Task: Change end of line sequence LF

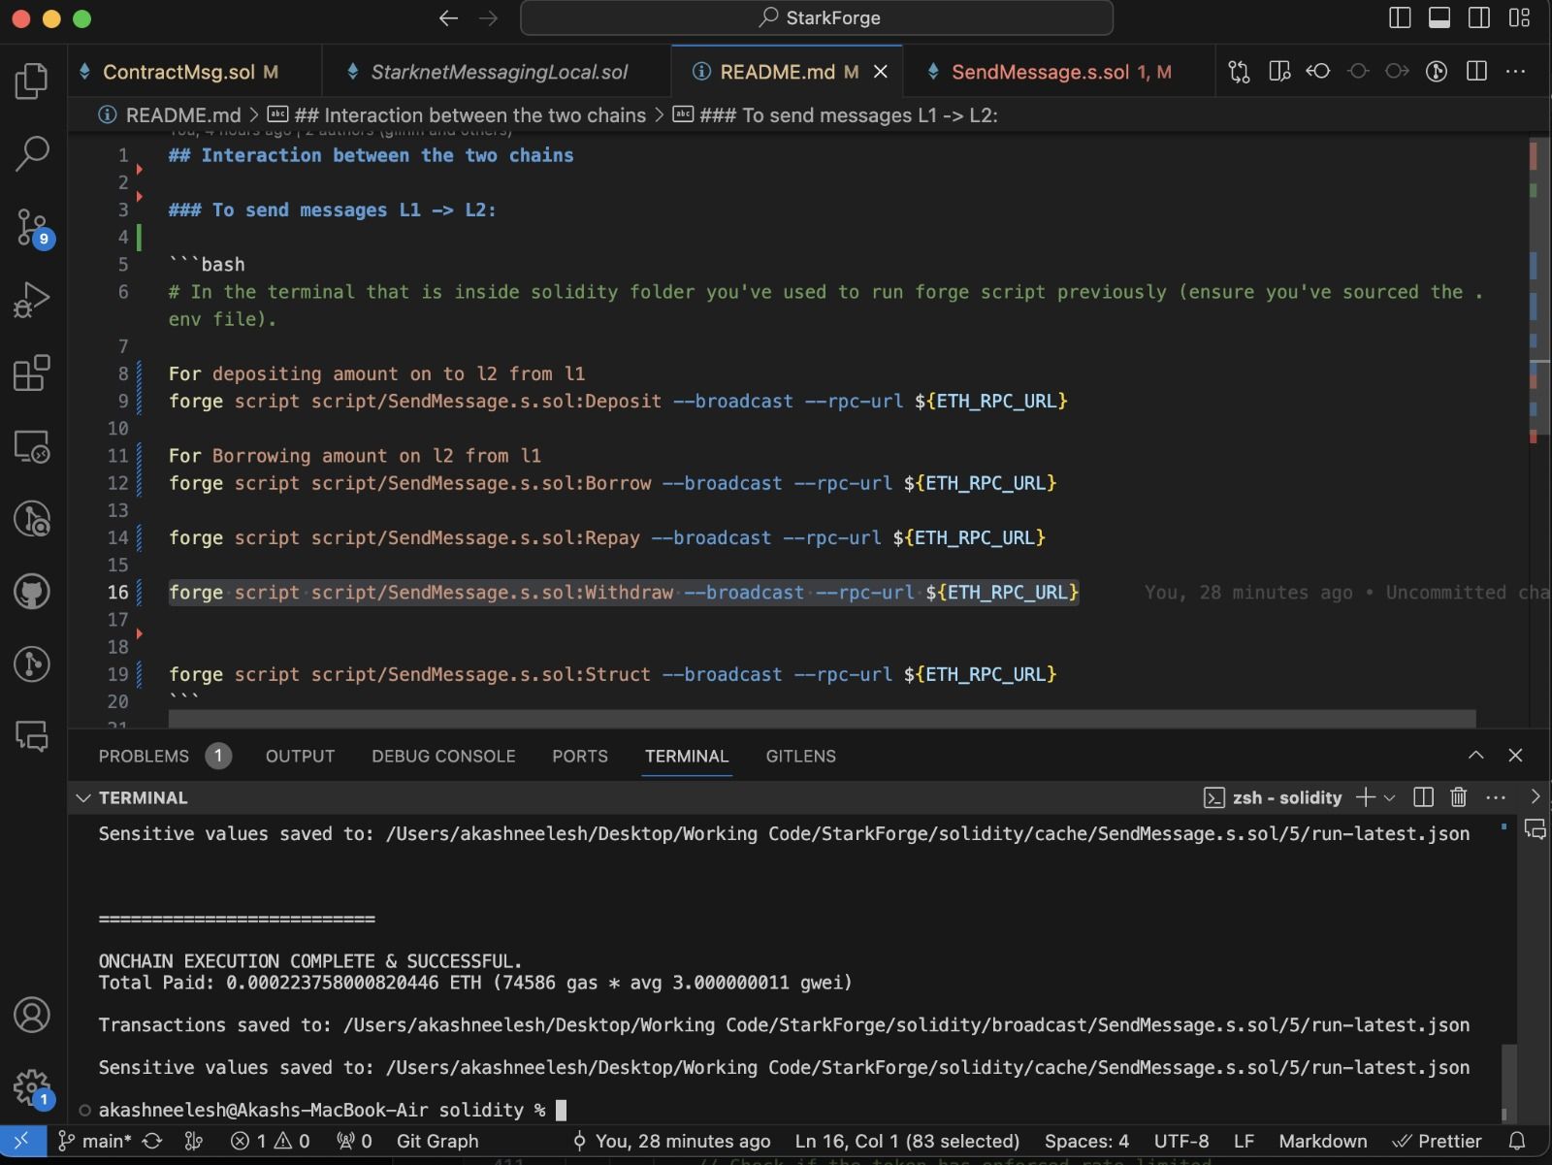Action: coord(1244,1141)
